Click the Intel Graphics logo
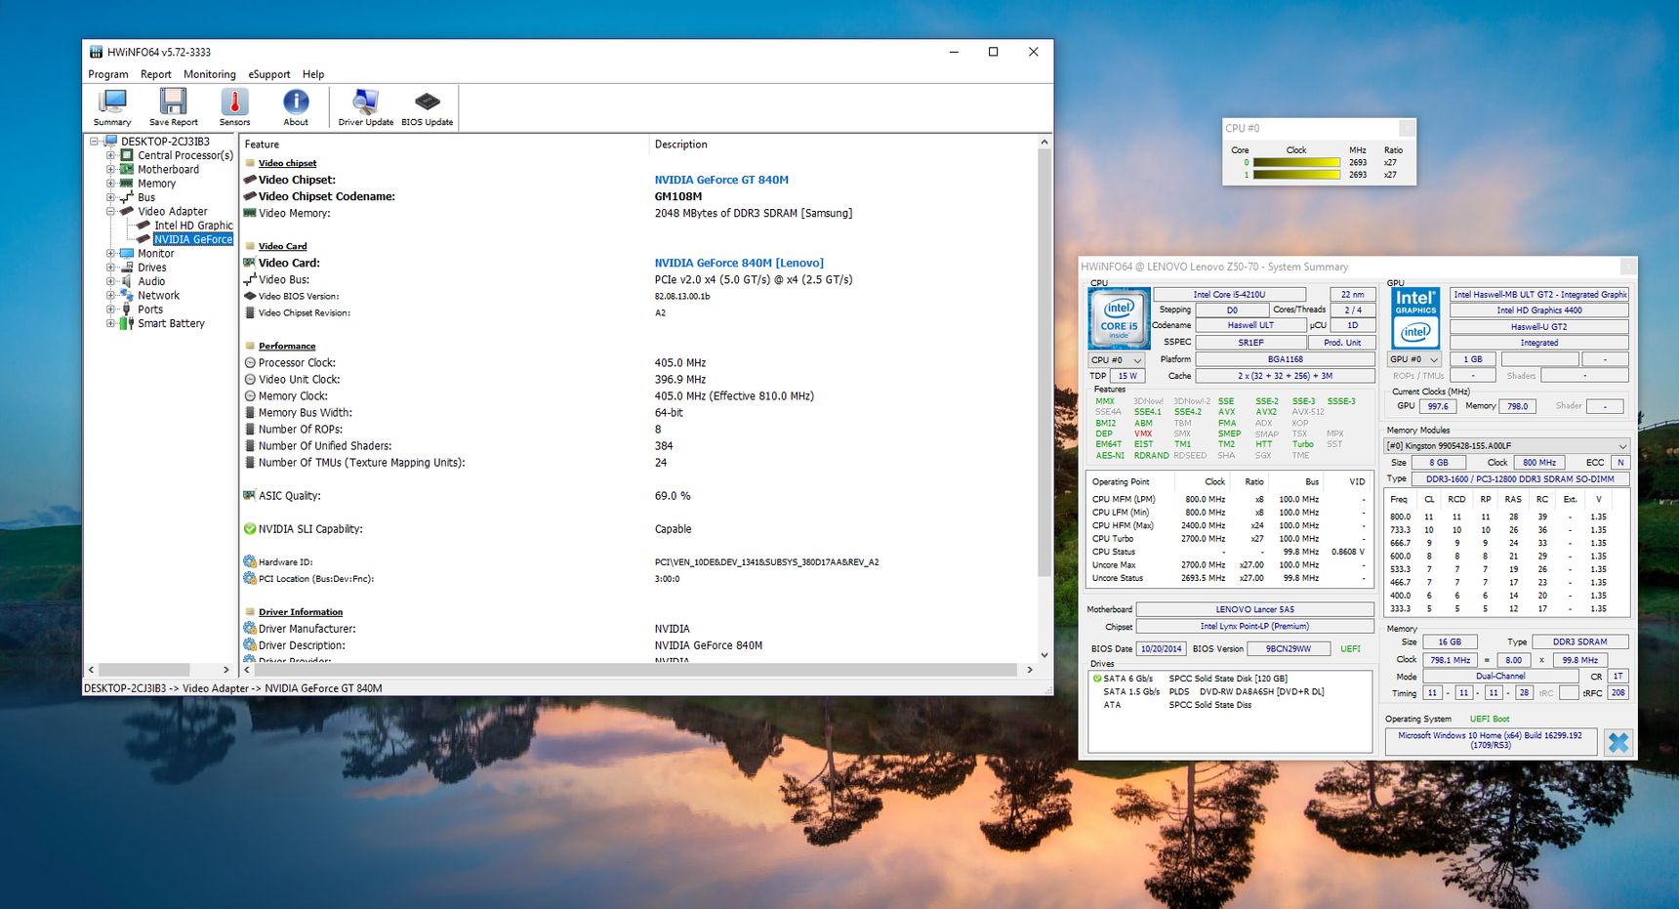 click(1415, 318)
